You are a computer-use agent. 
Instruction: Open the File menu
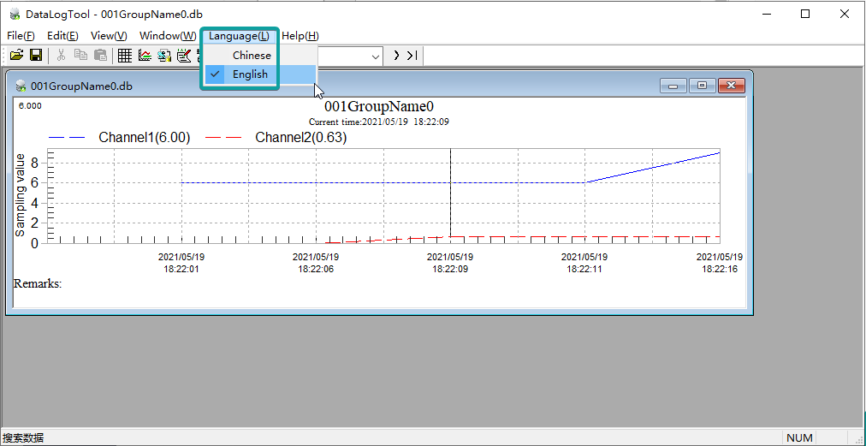click(x=21, y=35)
